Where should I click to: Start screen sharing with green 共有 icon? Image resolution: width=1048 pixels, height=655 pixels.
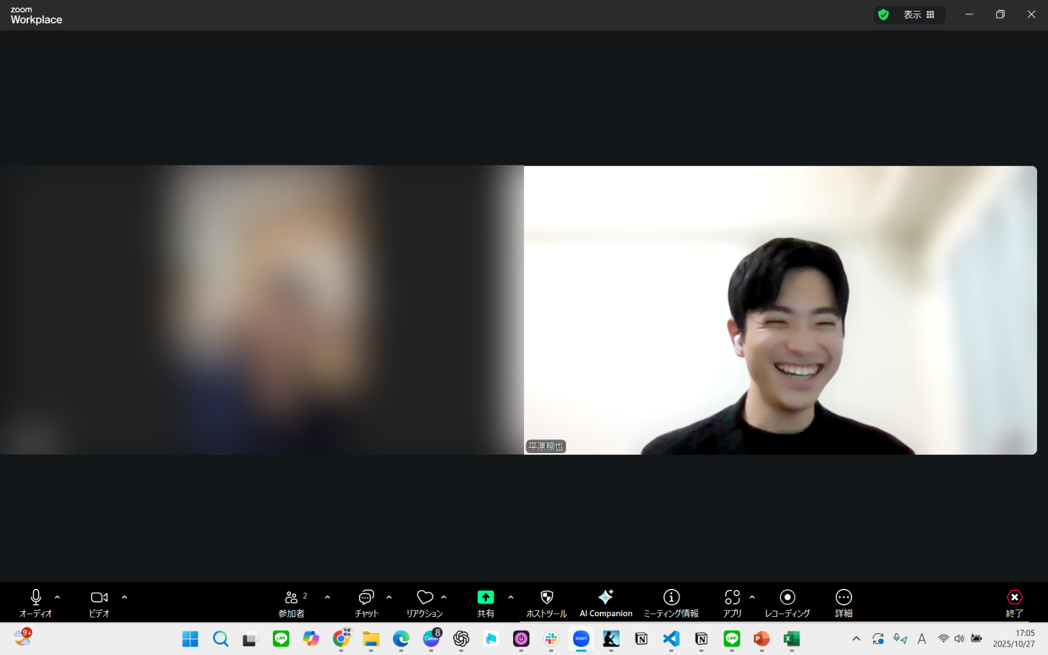(486, 597)
